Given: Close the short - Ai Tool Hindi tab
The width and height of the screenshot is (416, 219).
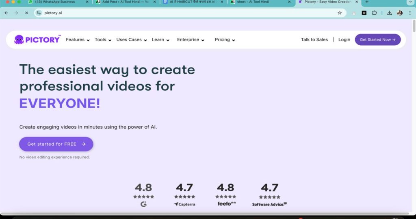Looking at the screenshot, I should [x=289, y=2].
